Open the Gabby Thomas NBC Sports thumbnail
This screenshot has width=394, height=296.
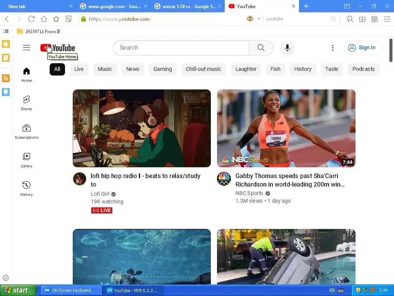(286, 128)
